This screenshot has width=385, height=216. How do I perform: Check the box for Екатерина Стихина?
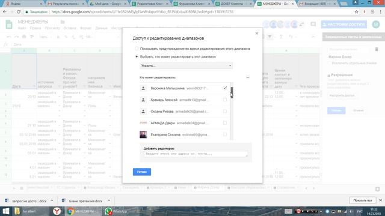[225, 134]
